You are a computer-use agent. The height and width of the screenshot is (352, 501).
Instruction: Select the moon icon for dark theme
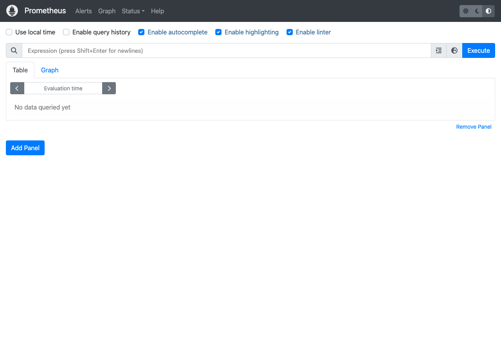pyautogui.click(x=477, y=11)
